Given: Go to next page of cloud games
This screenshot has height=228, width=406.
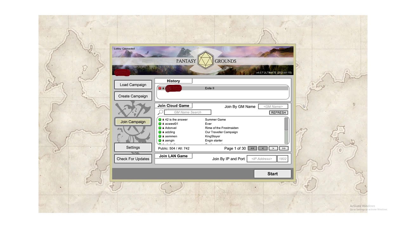Looking at the screenshot, I should 273,148.
